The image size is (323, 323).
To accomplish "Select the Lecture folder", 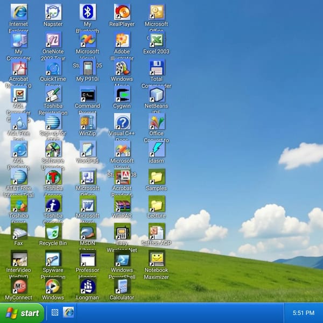I will (x=156, y=204).
